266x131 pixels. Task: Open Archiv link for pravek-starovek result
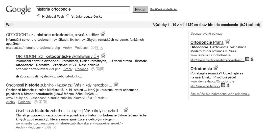(x=20, y=127)
